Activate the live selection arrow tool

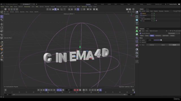pyautogui.click(x=2, y=17)
